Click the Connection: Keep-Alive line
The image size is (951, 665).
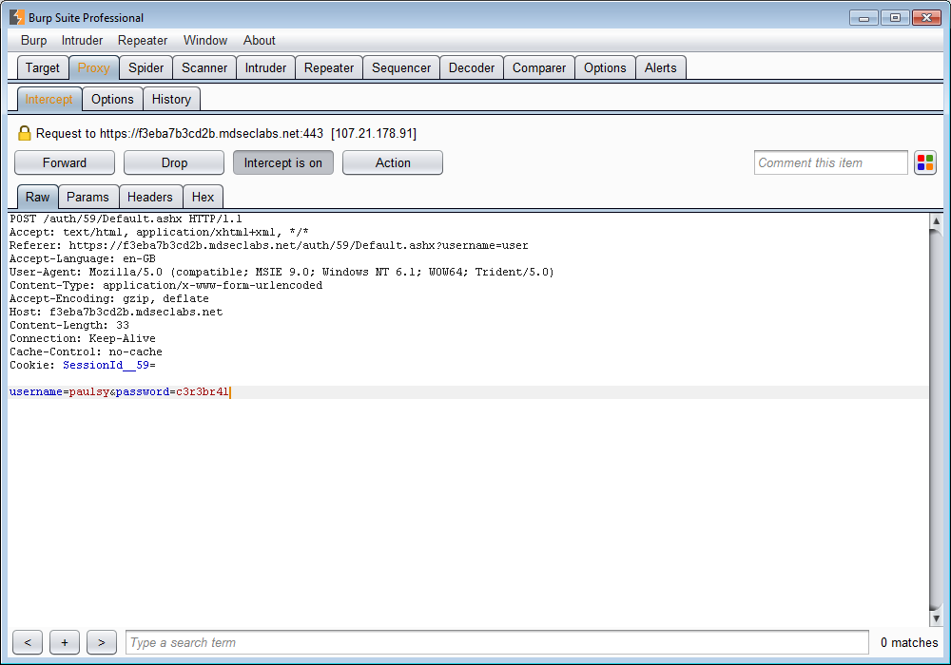83,338
